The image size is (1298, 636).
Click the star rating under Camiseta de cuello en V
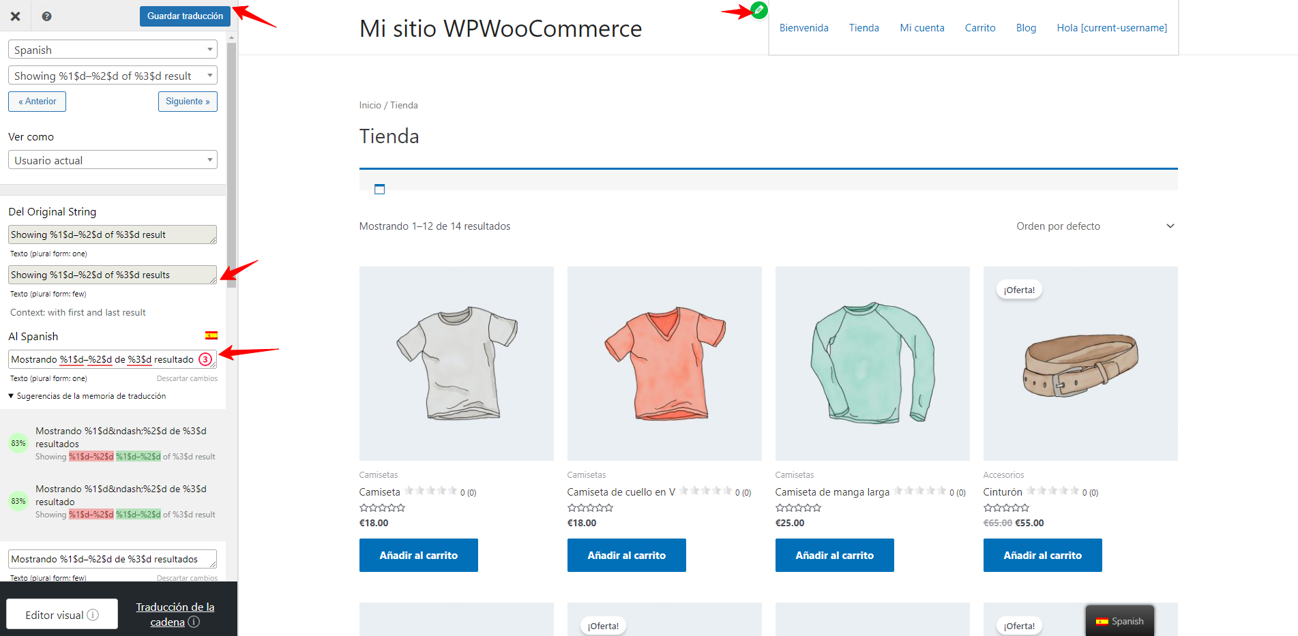pyautogui.click(x=590, y=508)
